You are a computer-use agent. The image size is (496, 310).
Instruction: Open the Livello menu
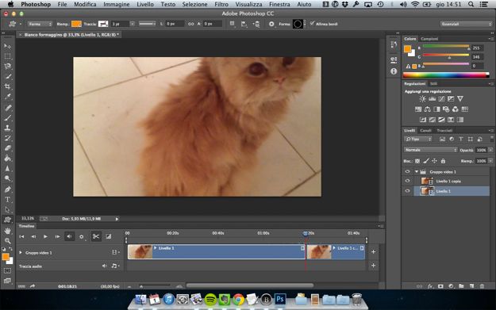click(x=145, y=4)
